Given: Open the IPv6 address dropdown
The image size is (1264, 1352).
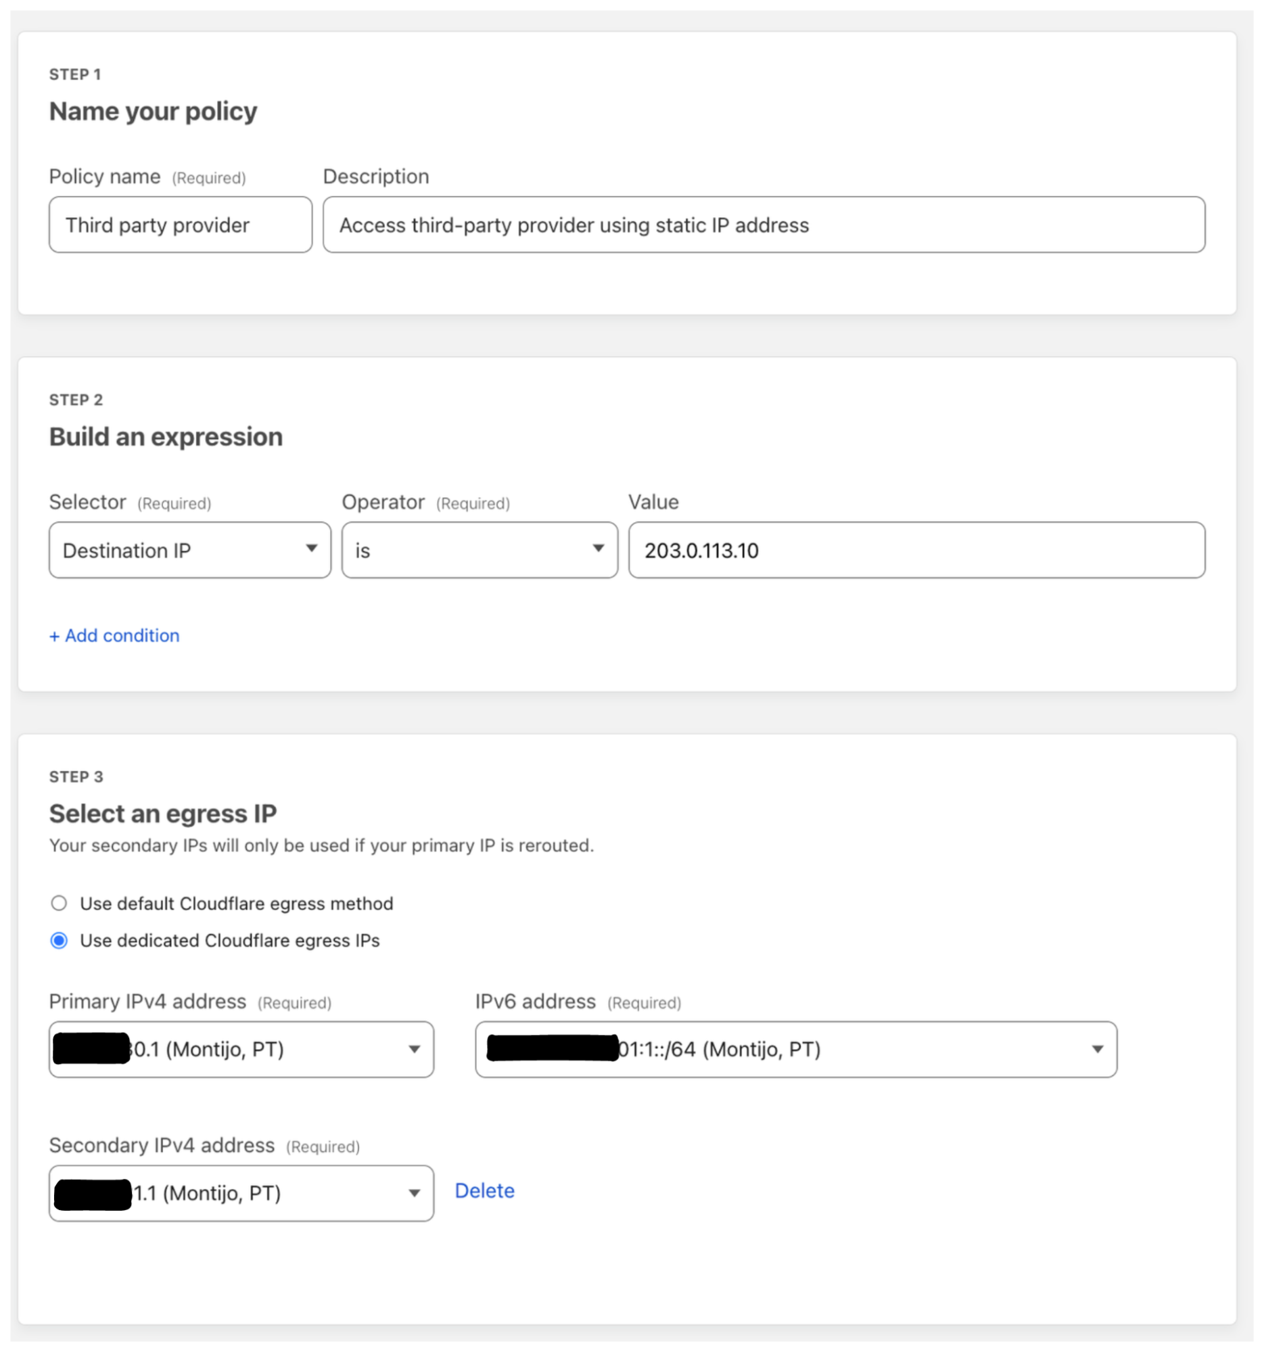Looking at the screenshot, I should click(795, 1050).
